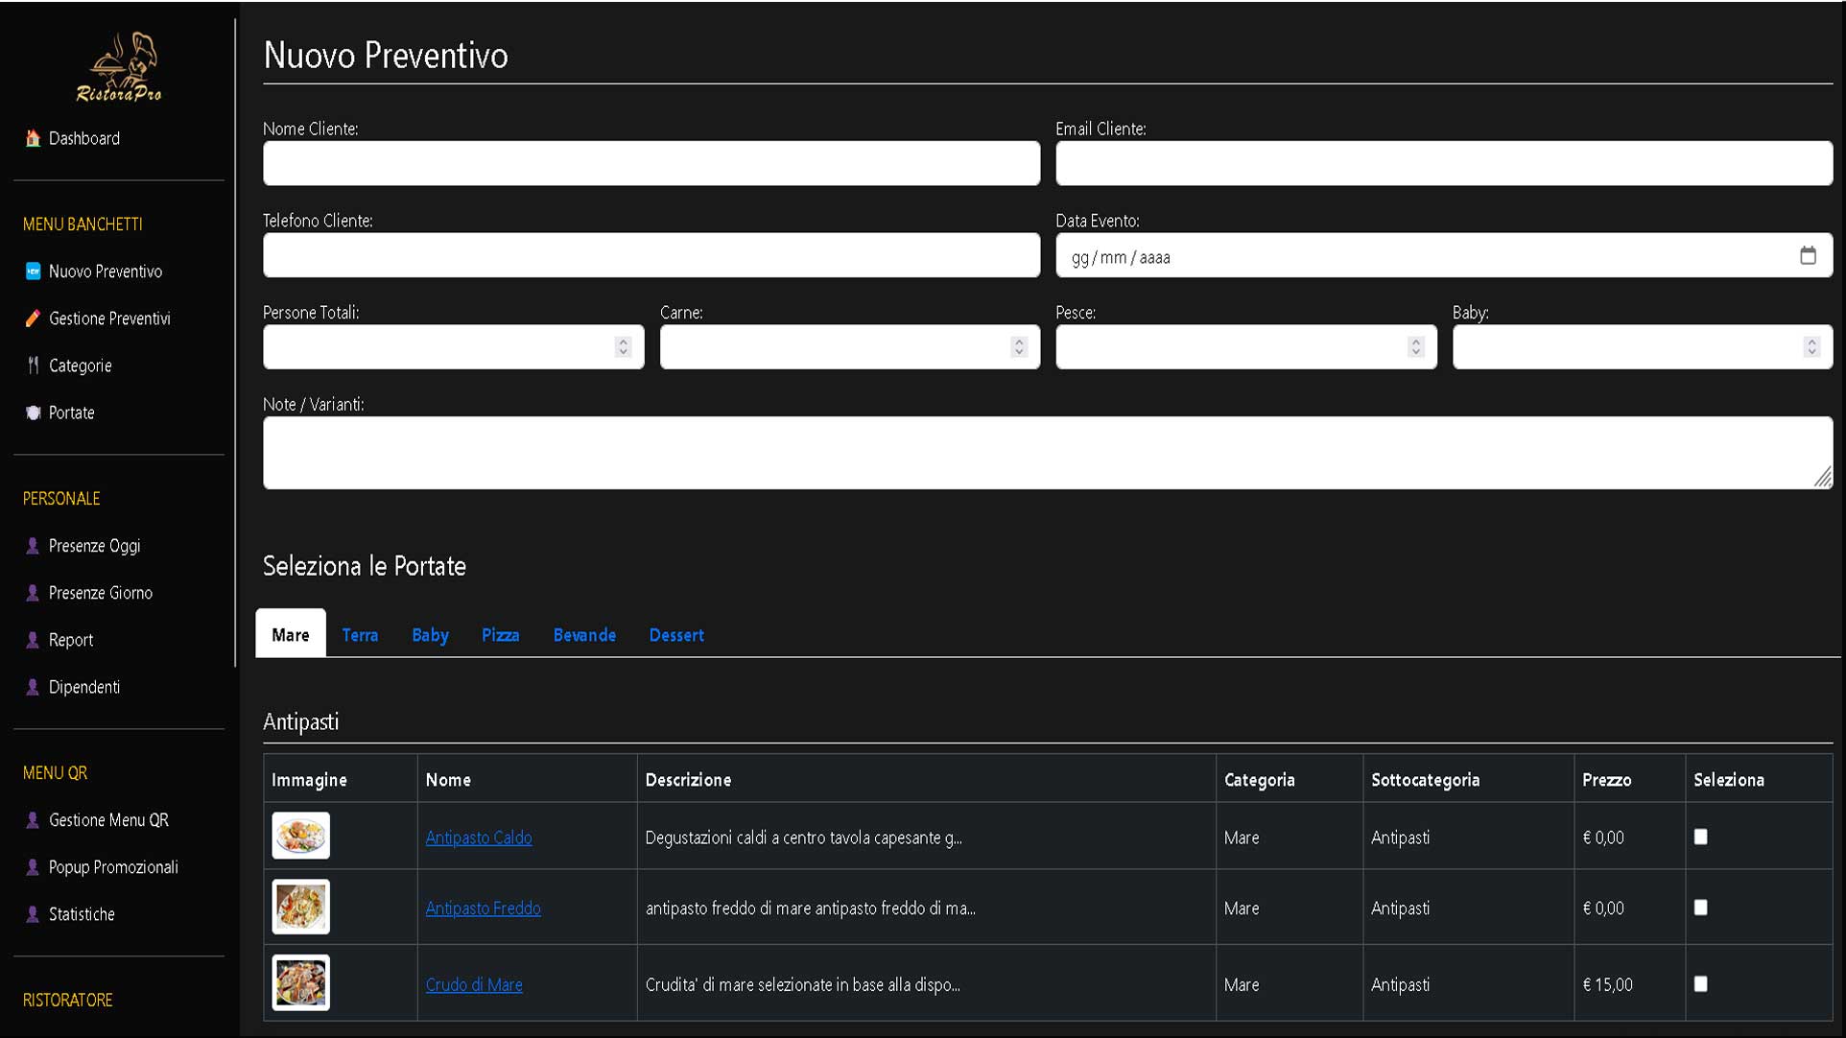Select the Antipasto Caldo checkbox
The width and height of the screenshot is (1846, 1038).
tap(1700, 837)
